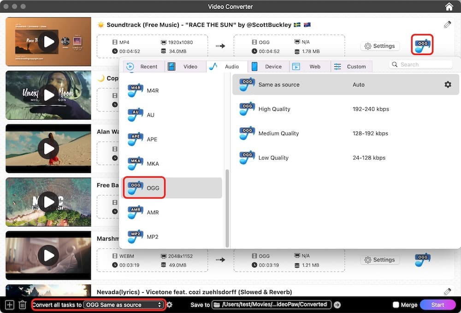Select the MP2 format icon
Viewport: 461px width, 313px height.
pos(135,236)
